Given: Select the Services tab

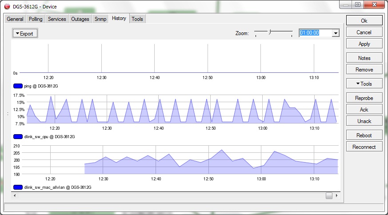Looking at the screenshot, I should pyautogui.click(x=57, y=19).
